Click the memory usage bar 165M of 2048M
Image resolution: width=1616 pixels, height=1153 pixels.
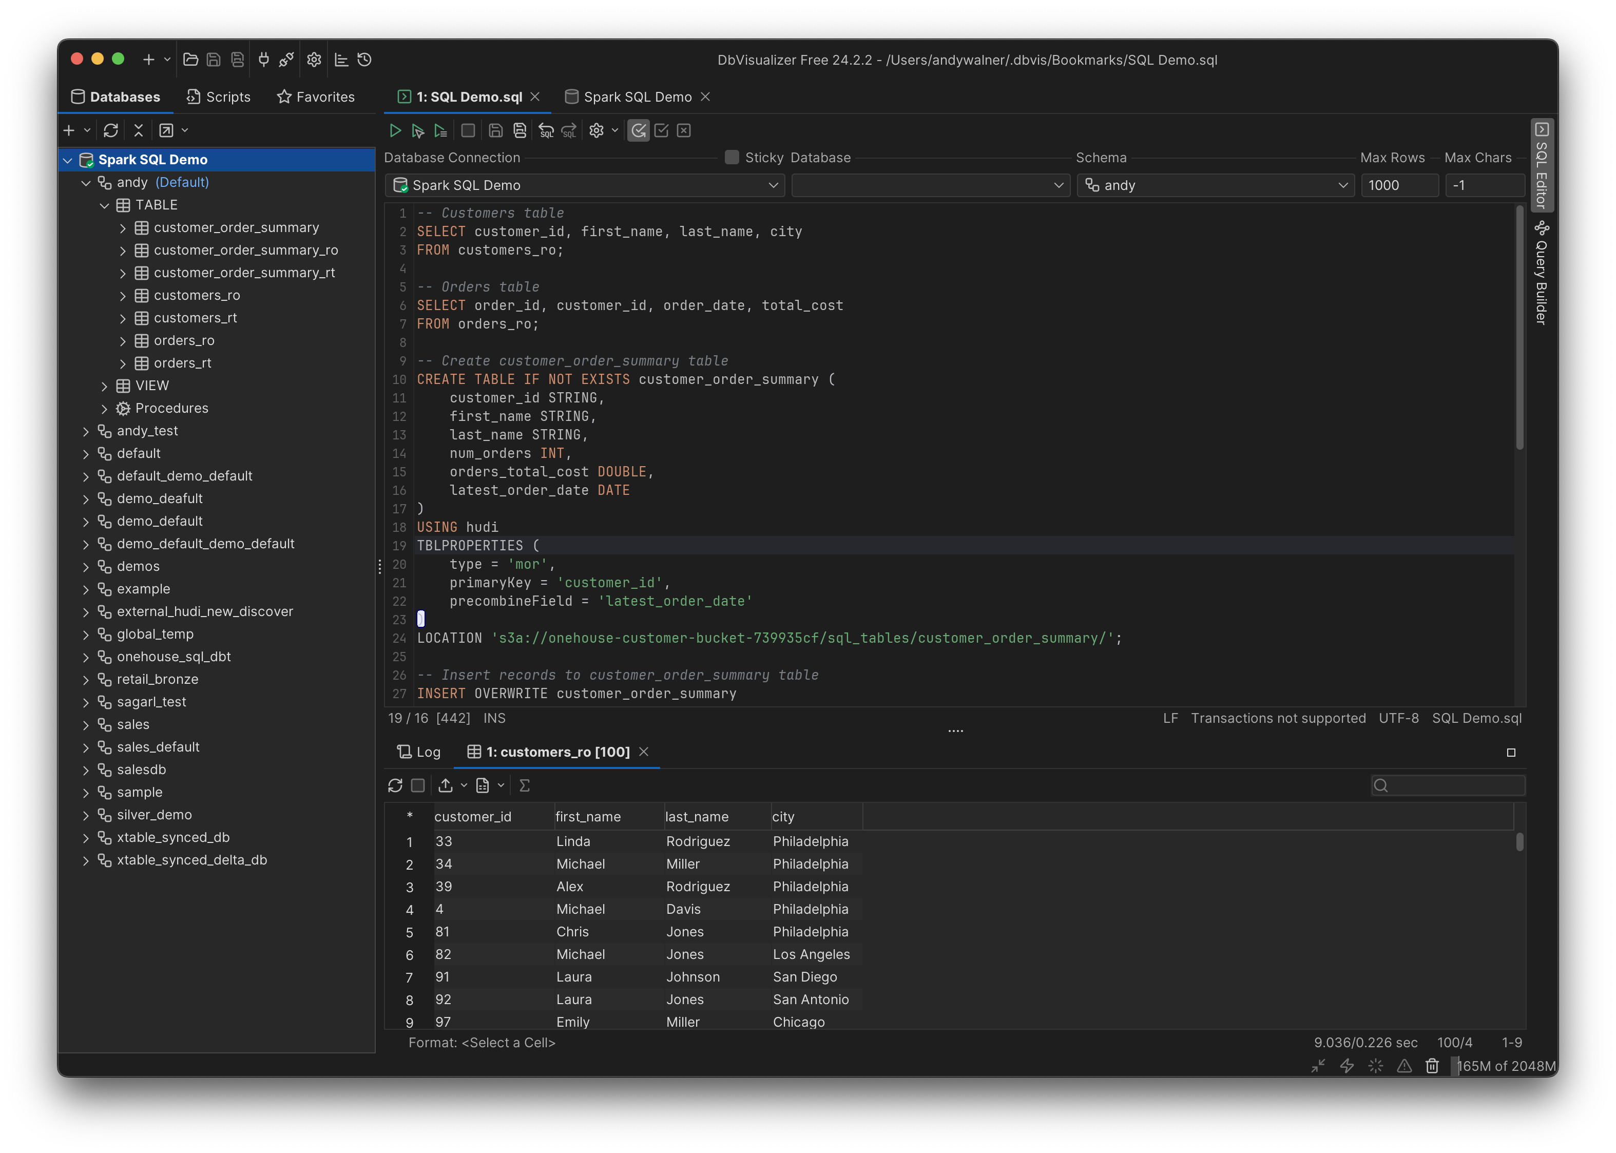pos(1505,1066)
